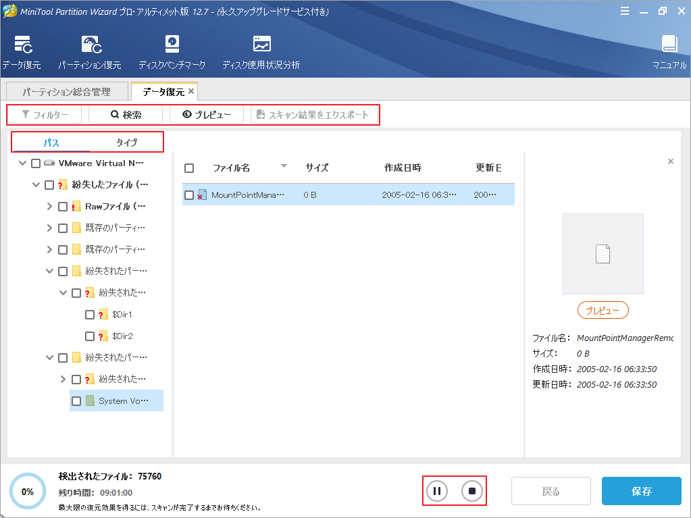Select the System Volume folder checkbox

pos(76,400)
